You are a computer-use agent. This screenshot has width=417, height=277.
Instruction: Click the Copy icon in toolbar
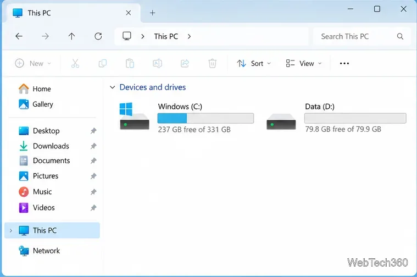[x=103, y=63]
